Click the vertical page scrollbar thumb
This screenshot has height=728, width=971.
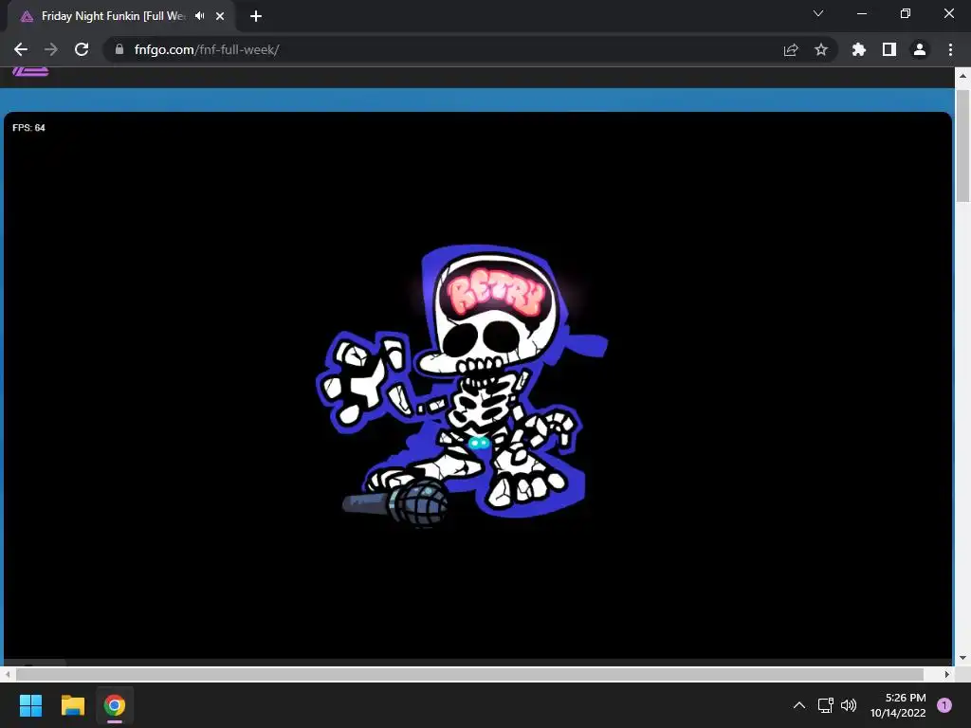[x=962, y=145]
